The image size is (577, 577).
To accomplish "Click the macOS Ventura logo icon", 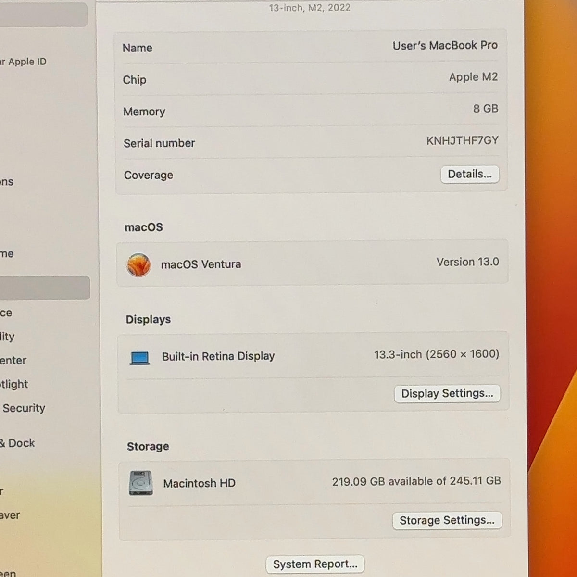I will pyautogui.click(x=138, y=265).
